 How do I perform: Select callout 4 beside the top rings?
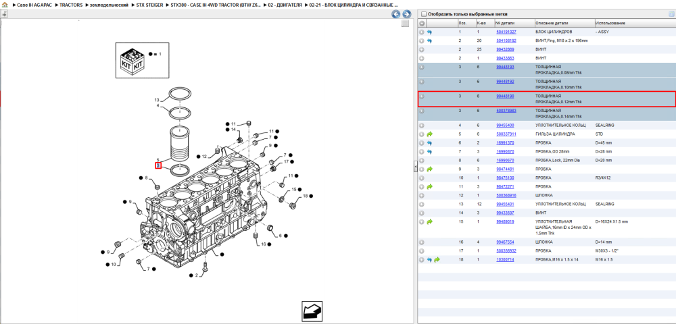click(x=158, y=105)
